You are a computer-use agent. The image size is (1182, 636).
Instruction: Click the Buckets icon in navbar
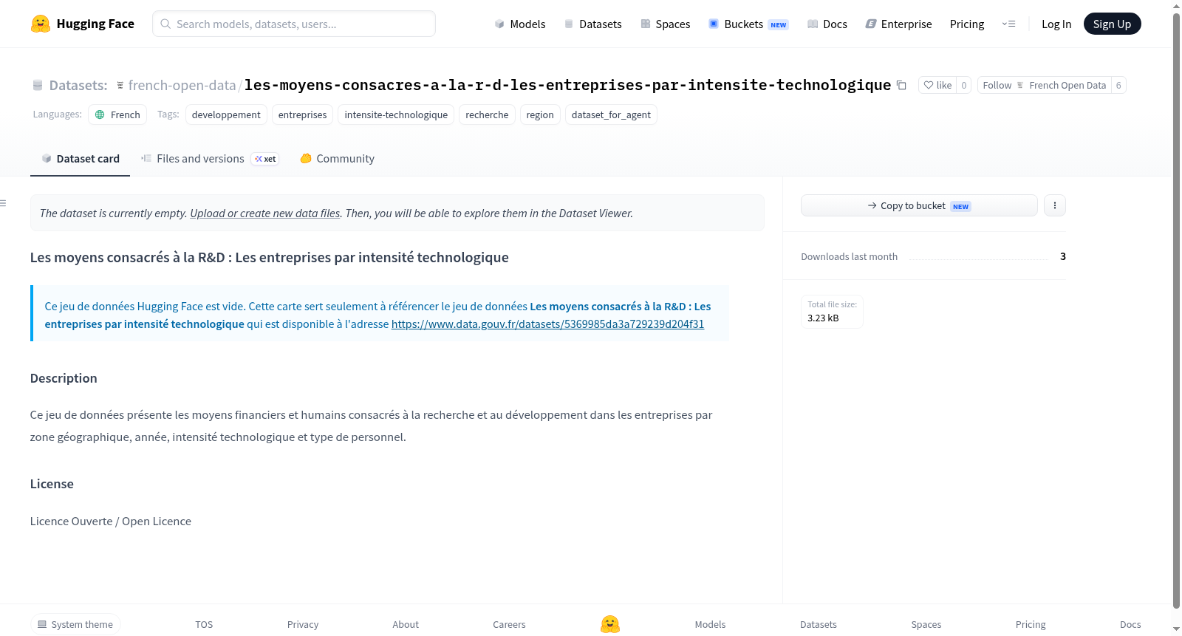coord(714,24)
